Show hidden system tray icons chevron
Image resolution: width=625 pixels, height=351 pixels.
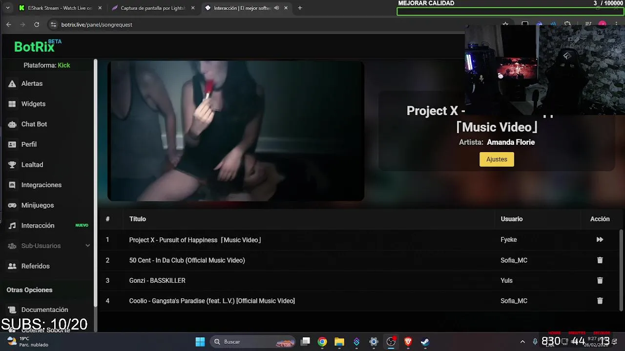522,342
